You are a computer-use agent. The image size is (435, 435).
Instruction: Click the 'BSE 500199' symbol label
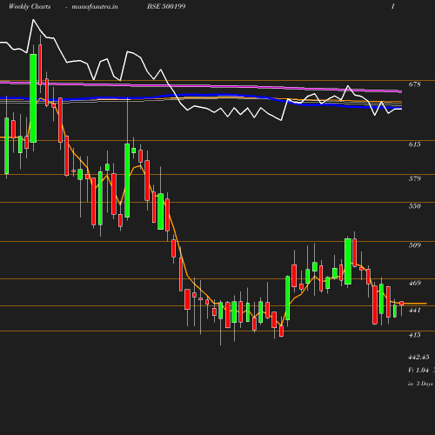pyautogui.click(x=166, y=6)
